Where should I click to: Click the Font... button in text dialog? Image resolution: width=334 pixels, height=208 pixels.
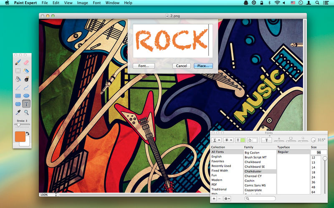pos(144,66)
